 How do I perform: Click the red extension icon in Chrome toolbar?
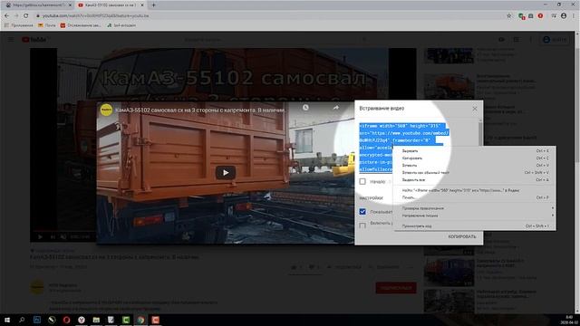tap(540, 16)
